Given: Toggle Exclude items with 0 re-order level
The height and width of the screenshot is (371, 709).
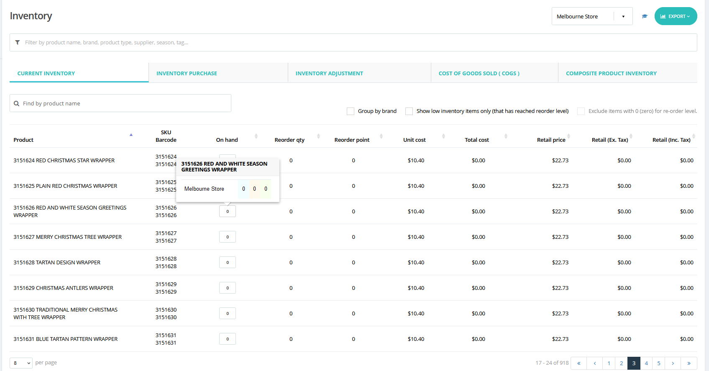Looking at the screenshot, I should click(581, 111).
